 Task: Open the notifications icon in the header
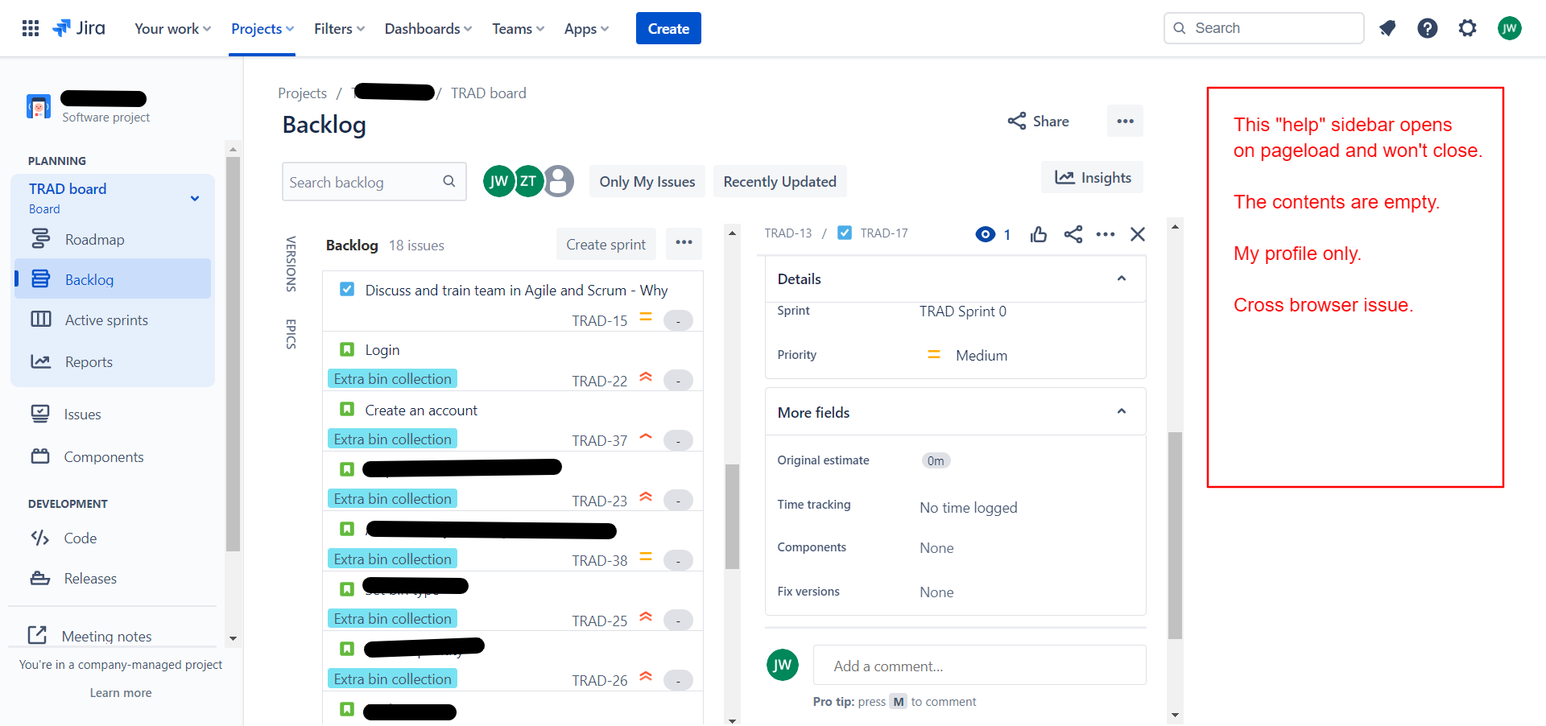(x=1387, y=28)
